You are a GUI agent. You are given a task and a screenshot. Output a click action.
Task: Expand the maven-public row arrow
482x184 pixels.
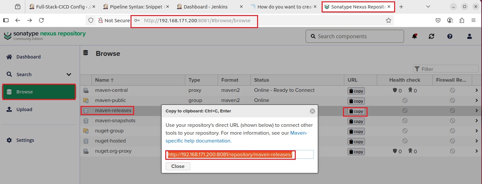[x=477, y=100]
